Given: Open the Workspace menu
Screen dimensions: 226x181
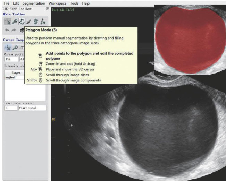Looking at the screenshot, I should [57, 3].
